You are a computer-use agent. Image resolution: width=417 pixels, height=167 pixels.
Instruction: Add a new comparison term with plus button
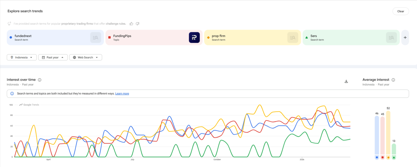(x=405, y=38)
